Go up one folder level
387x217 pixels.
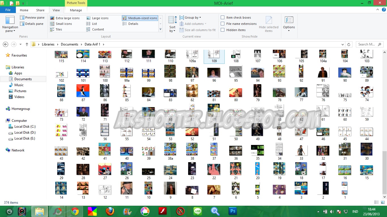[27, 44]
